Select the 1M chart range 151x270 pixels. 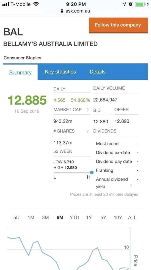(x=31, y=218)
